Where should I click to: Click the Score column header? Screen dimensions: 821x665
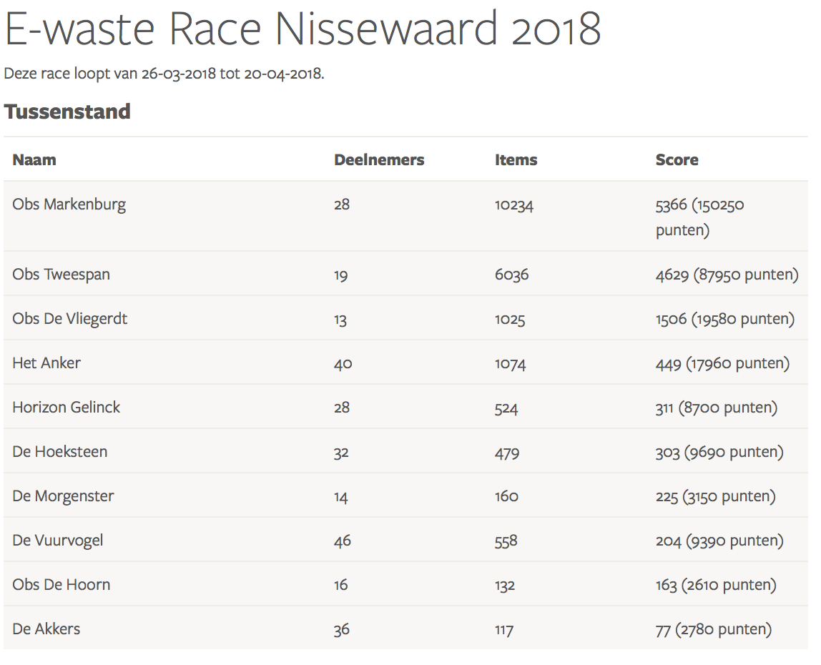(677, 159)
